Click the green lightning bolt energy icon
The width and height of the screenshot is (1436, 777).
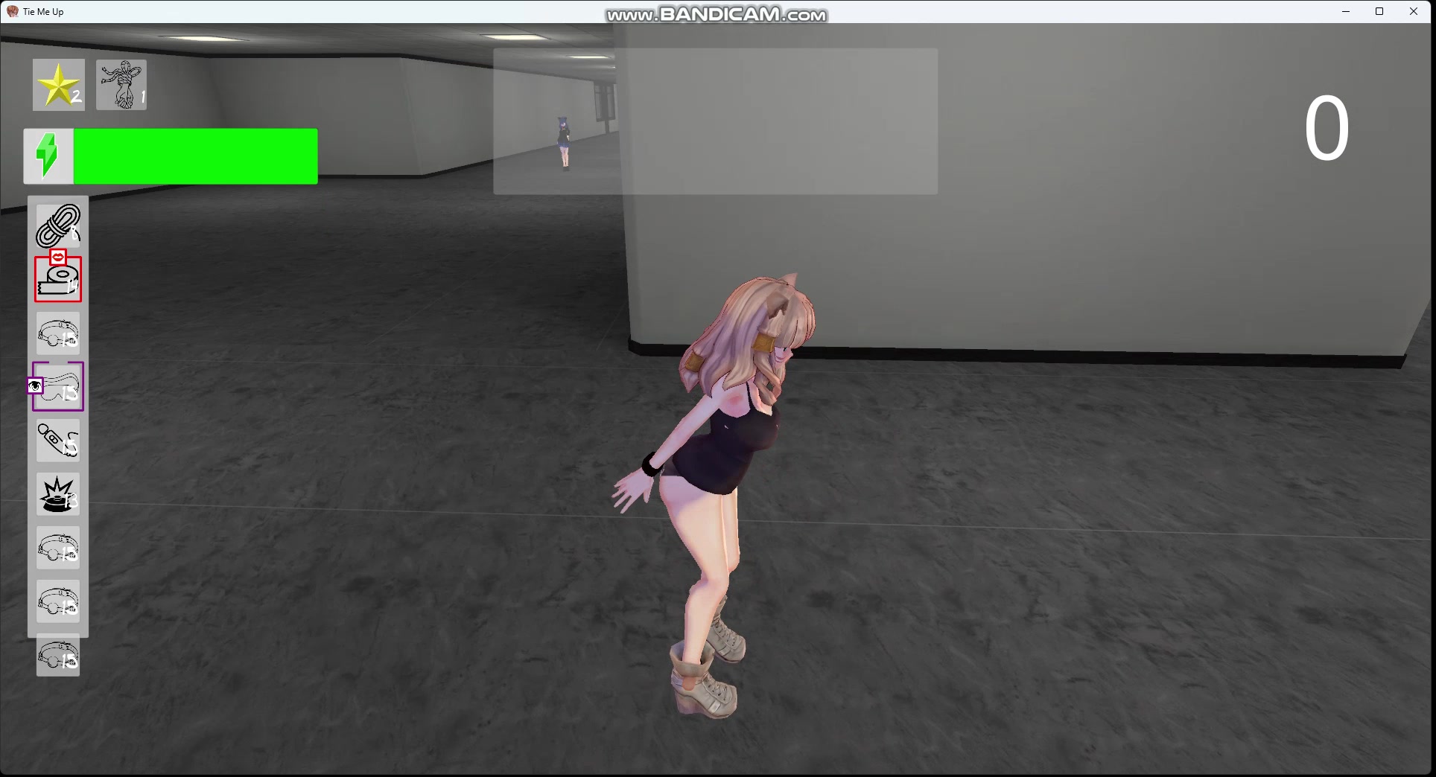(x=48, y=156)
